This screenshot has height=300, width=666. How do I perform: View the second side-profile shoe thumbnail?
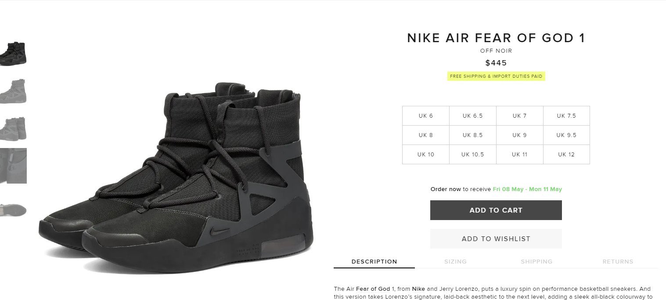(13, 91)
